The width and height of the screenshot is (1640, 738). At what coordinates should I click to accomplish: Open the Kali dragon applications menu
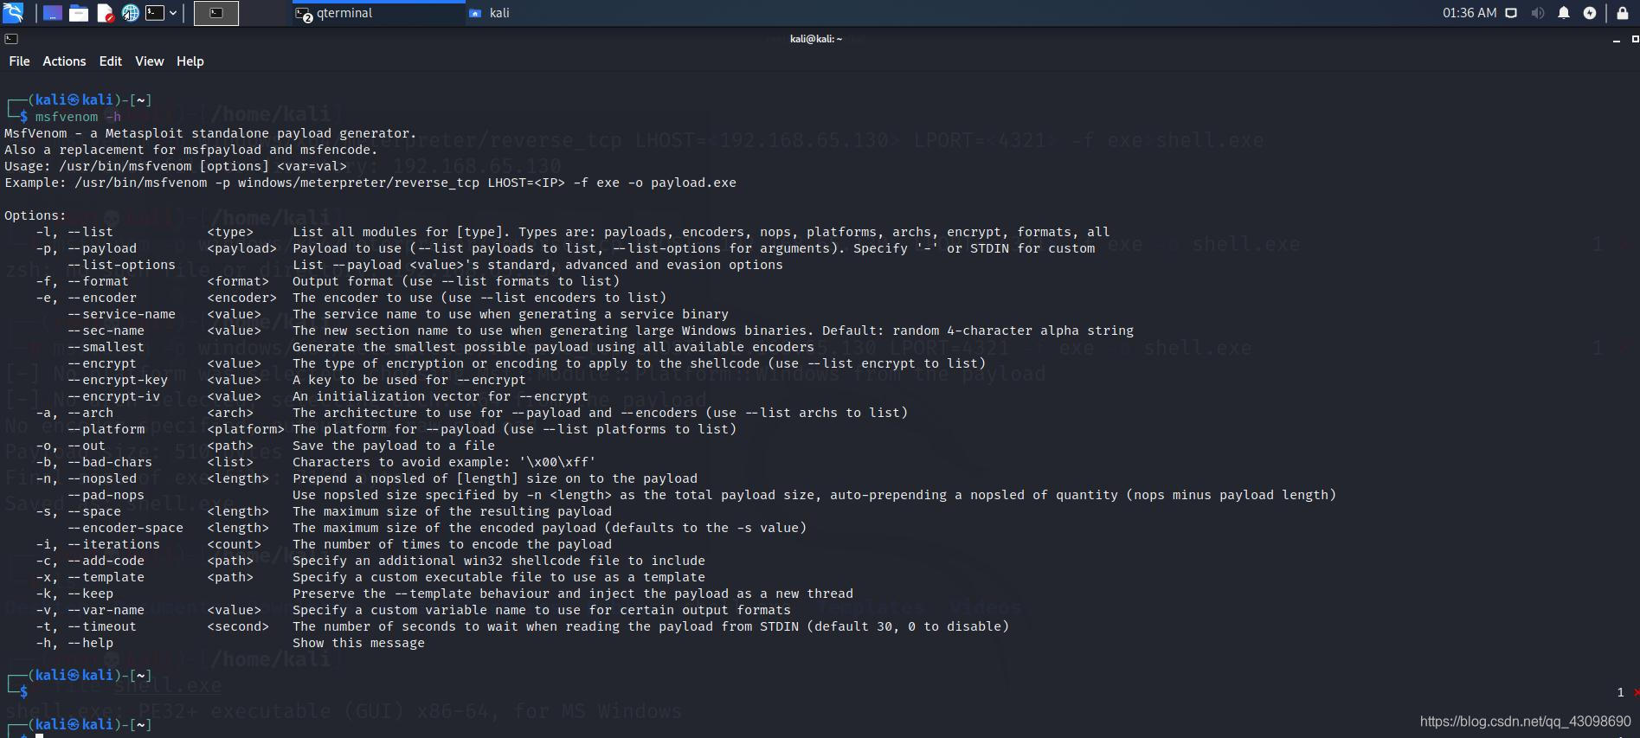point(13,12)
